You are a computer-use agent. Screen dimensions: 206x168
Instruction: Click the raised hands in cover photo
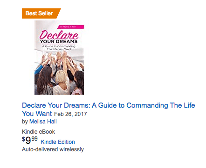click(x=62, y=58)
